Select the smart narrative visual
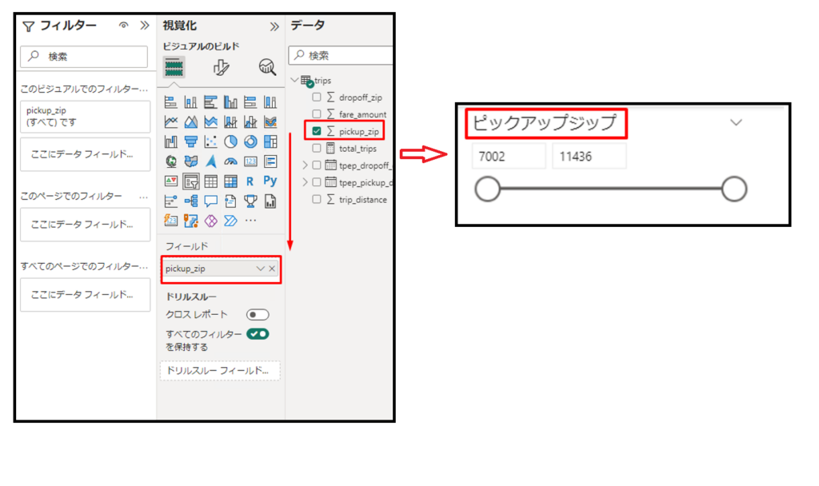 tap(230, 201)
